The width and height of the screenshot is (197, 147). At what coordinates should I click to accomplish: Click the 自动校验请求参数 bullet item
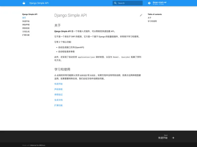tap(66, 51)
